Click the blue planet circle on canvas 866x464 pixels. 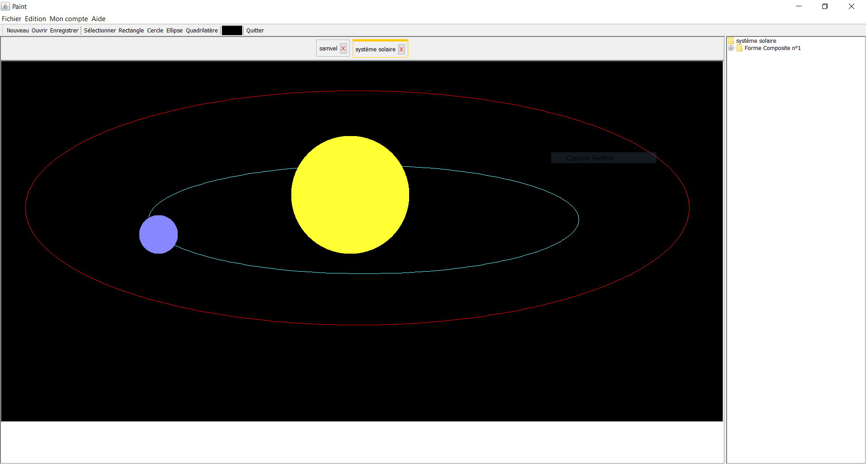158,234
